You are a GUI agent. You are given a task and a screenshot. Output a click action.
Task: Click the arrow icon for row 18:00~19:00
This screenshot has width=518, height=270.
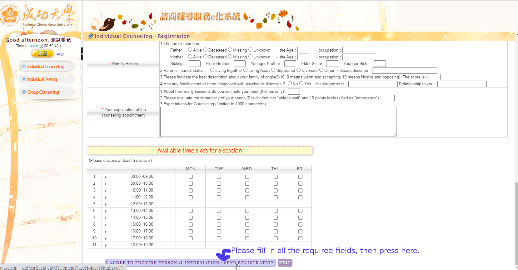tap(106, 246)
